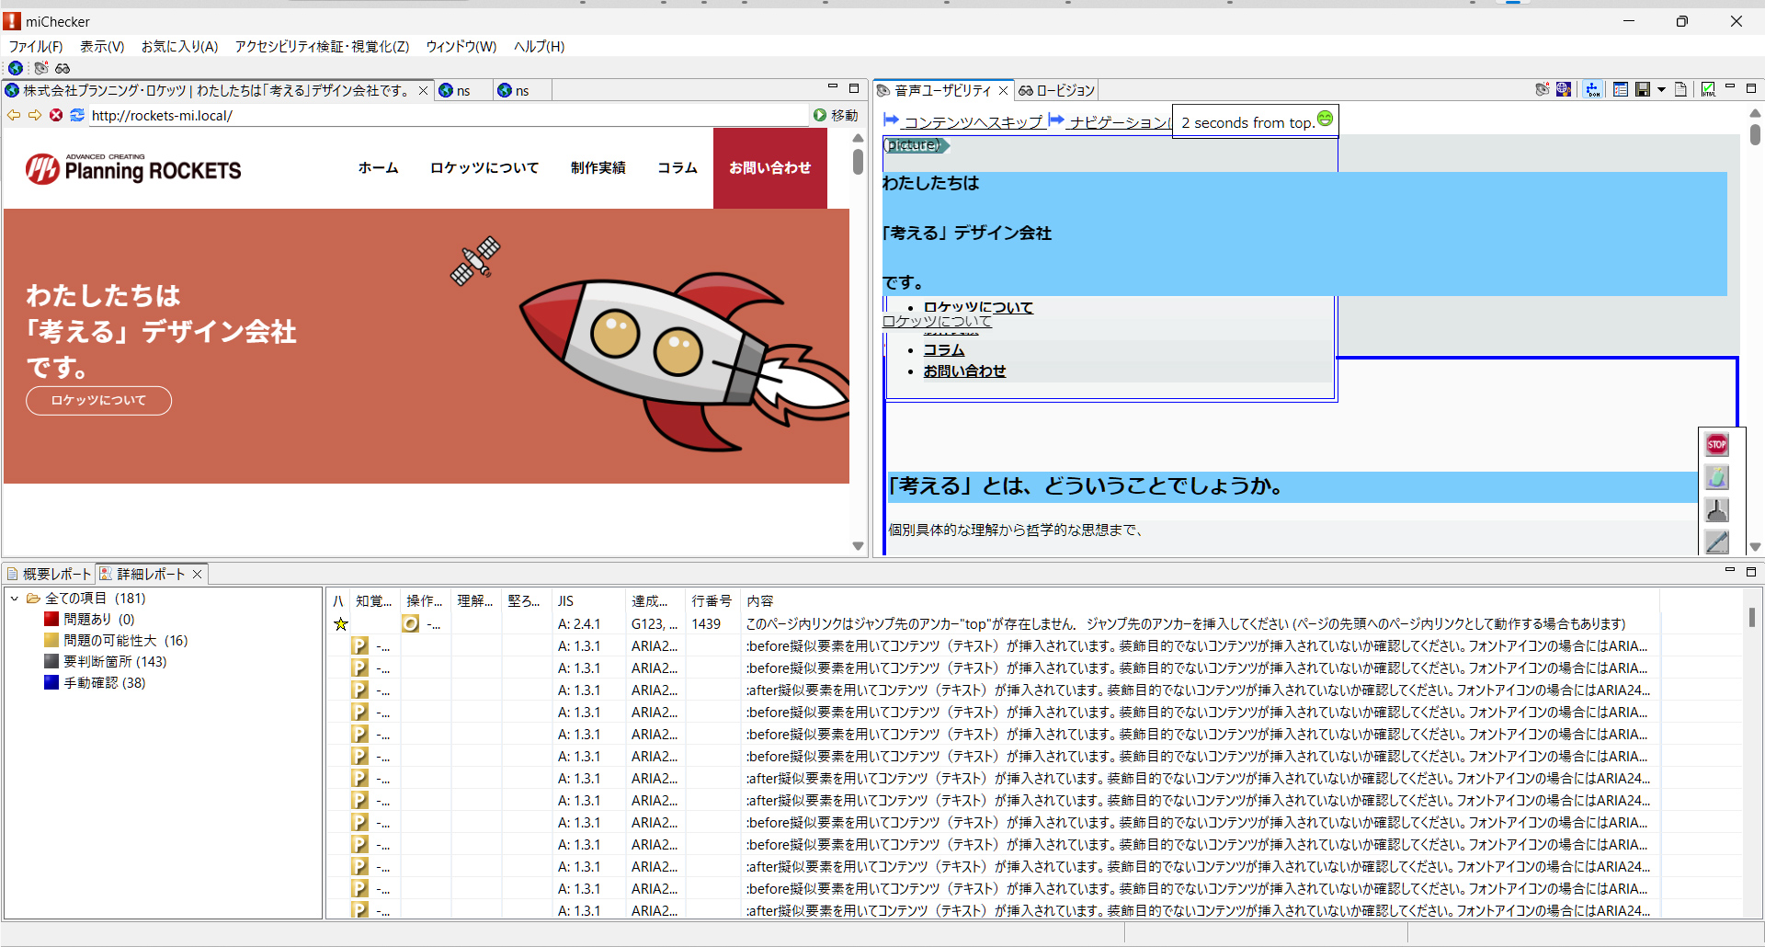Toggle the starred row marker in results list
1765x947 pixels.
pyautogui.click(x=340, y=623)
